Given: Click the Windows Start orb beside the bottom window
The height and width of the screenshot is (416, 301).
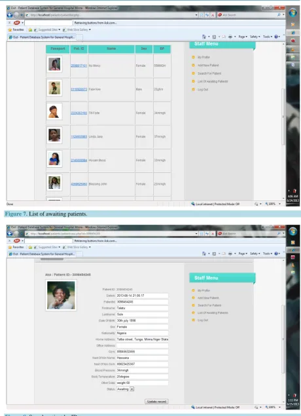Looking at the screenshot, I should click(292, 232).
